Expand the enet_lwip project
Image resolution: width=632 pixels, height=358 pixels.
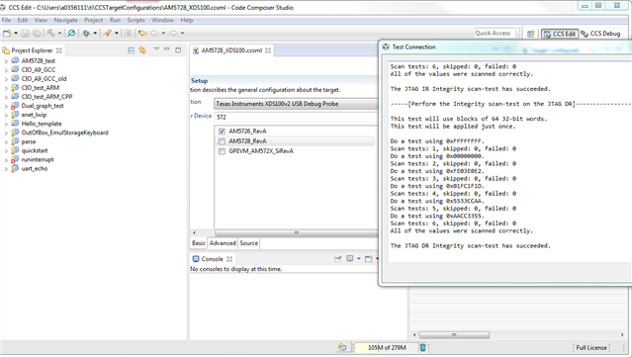(x=6, y=115)
